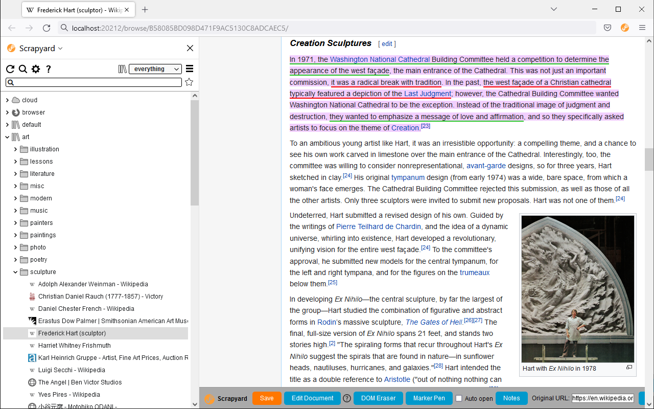Screen dimensions: 654x409
Task: Click the Firefox Pocket save icon
Action: point(608,28)
